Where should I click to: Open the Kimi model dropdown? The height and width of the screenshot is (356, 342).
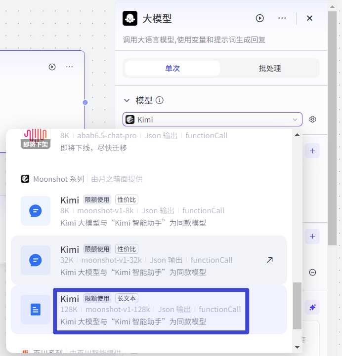coord(212,119)
